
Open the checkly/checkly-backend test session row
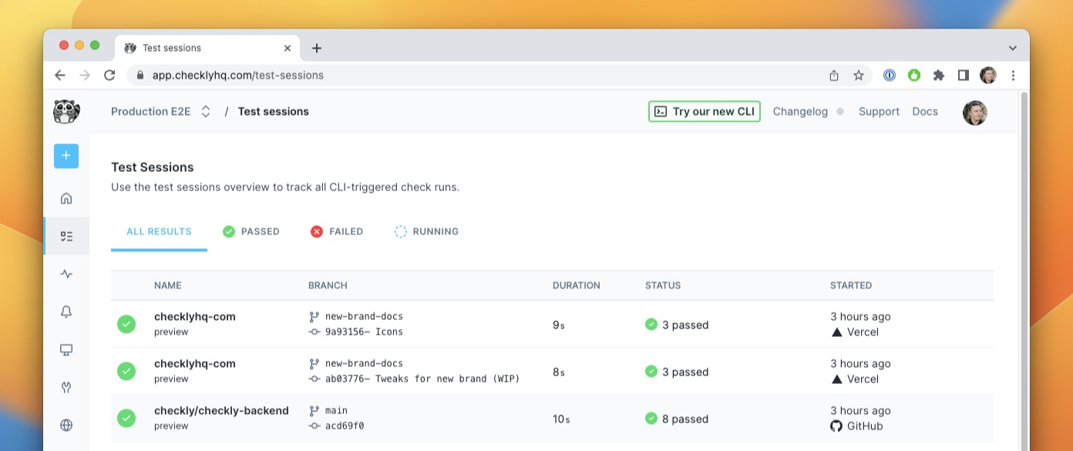coord(221,411)
